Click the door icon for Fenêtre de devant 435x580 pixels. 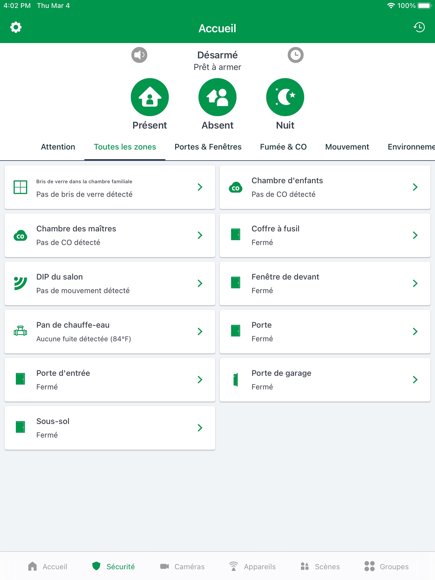236,283
